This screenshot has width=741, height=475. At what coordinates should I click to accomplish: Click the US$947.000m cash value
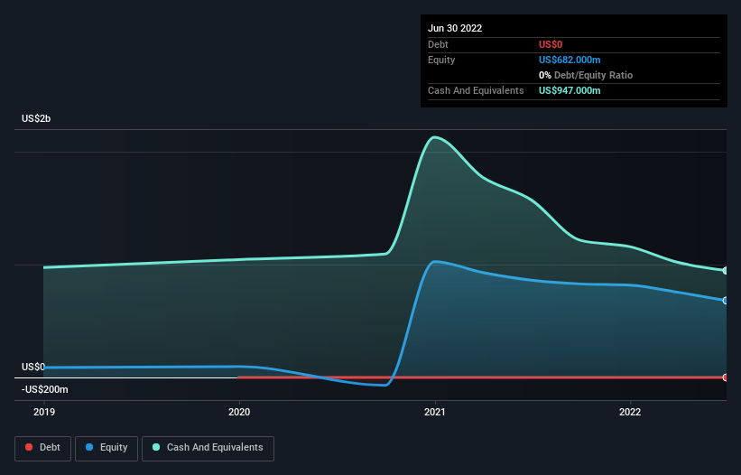(570, 90)
